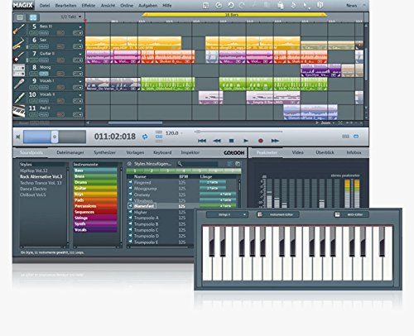
Task: Expand track 5 Bass menu arrow
Action: tap(80, 27)
